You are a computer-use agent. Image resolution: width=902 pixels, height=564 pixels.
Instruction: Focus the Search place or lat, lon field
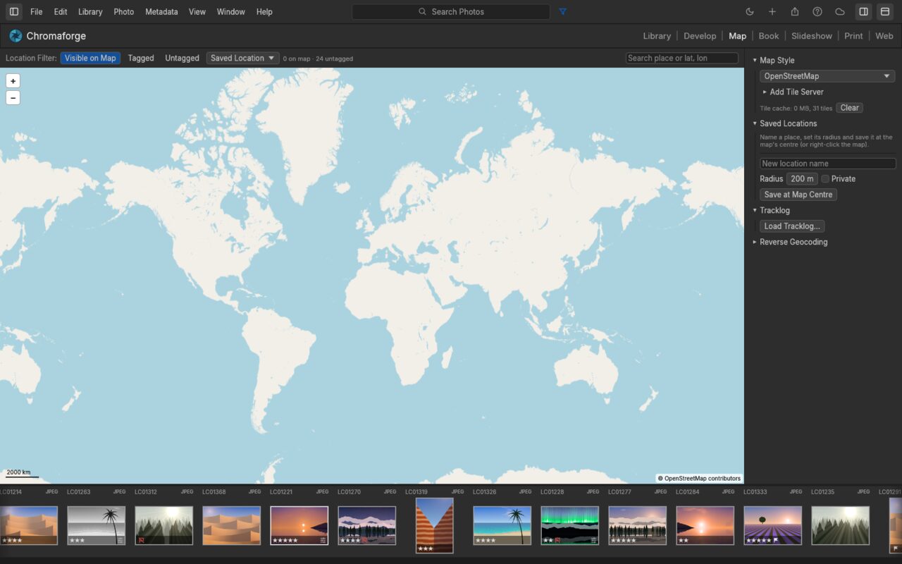[682, 59]
